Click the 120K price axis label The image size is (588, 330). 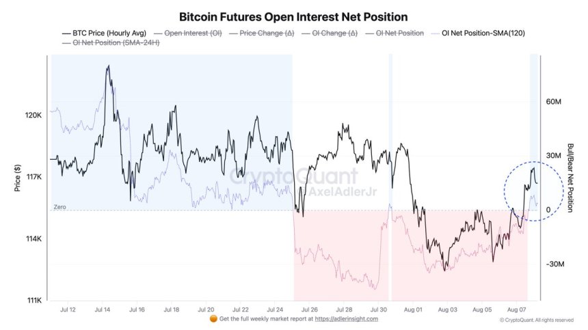33,115
